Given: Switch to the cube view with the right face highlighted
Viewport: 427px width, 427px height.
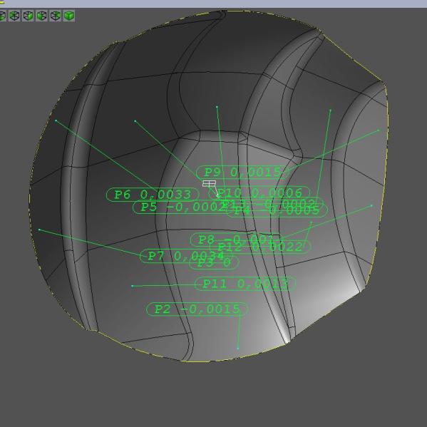Looking at the screenshot, I should tap(28, 16).
